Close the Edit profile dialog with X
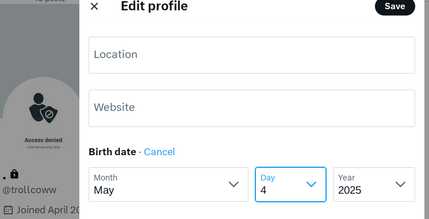 click(94, 6)
